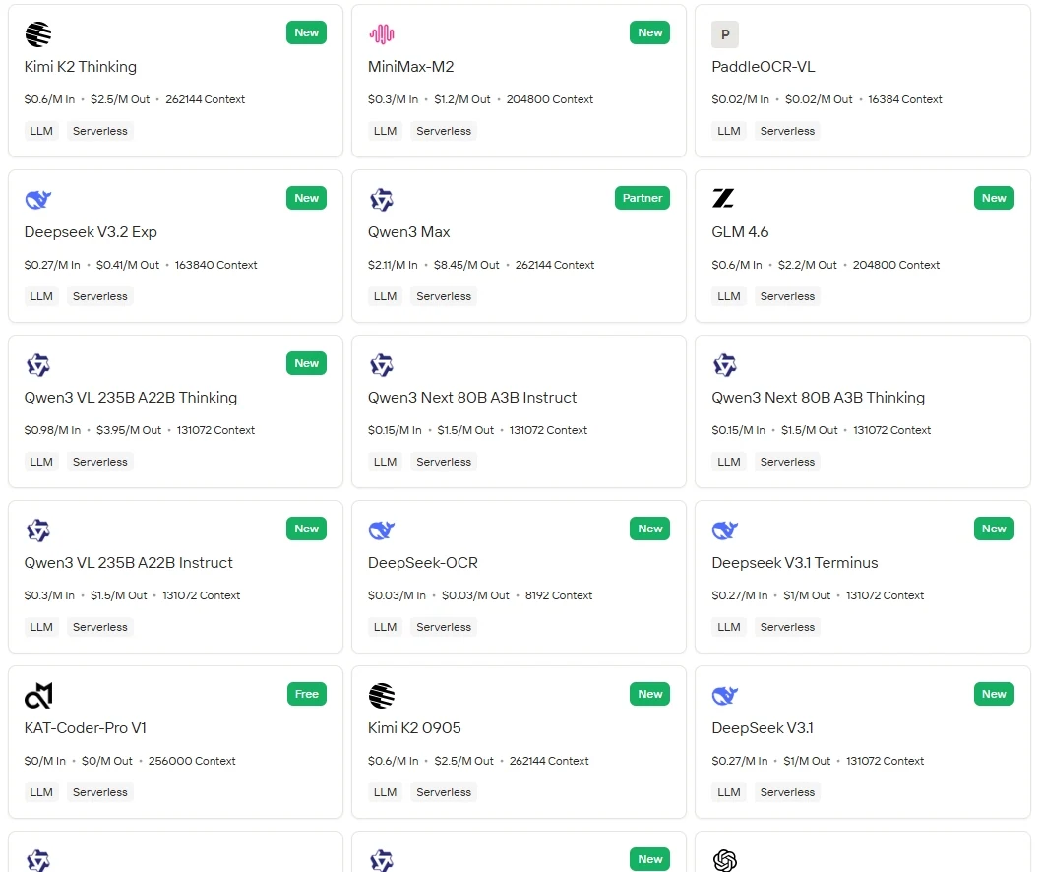
Task: Open Qwen3 VL 235B A22B Thinking title
Action: [131, 398]
